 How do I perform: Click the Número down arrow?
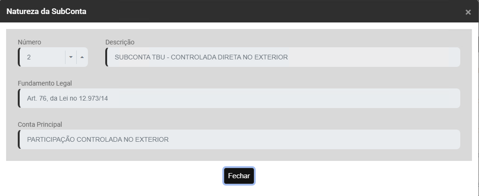(x=71, y=57)
